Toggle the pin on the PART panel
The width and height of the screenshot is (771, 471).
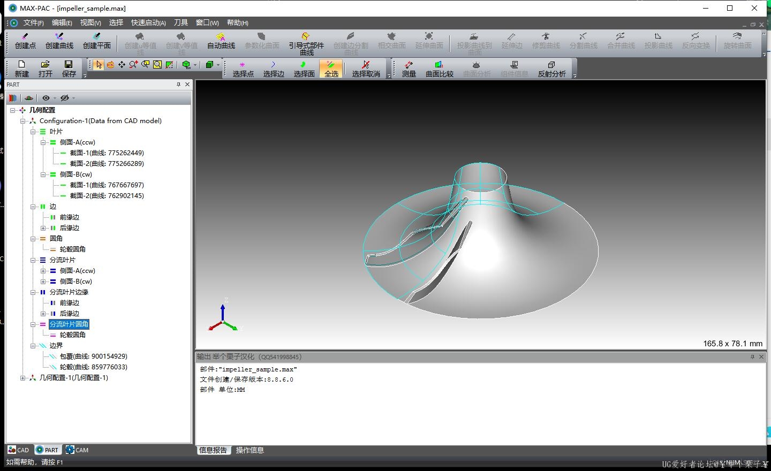(178, 85)
